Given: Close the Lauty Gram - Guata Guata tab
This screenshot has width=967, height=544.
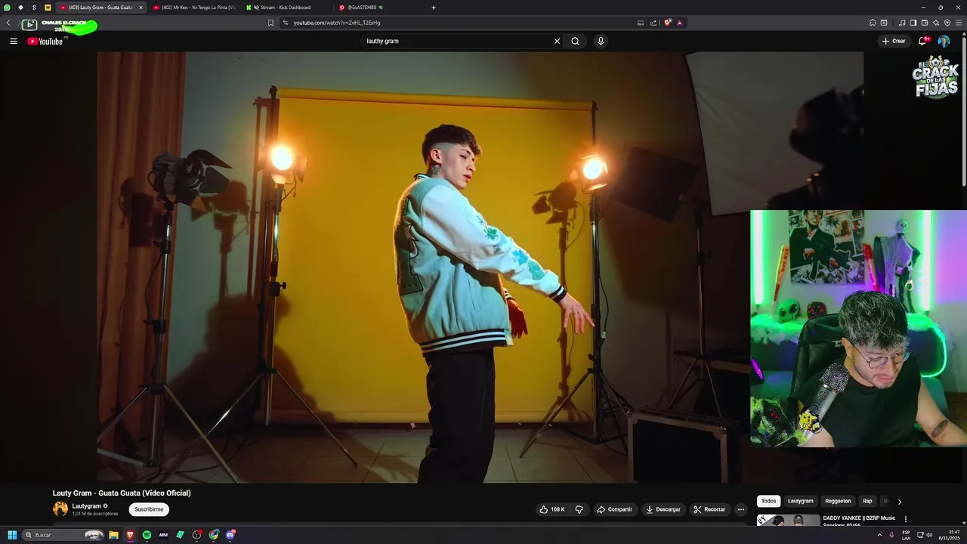Looking at the screenshot, I should point(141,8).
